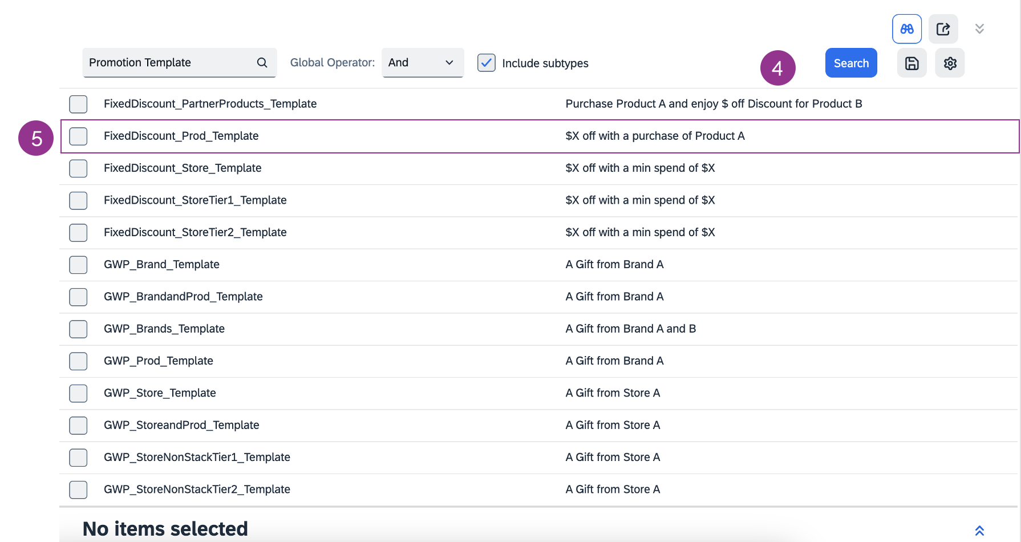Click the Promotion Template type input field
The height and width of the screenshot is (542, 1021).
(x=168, y=63)
